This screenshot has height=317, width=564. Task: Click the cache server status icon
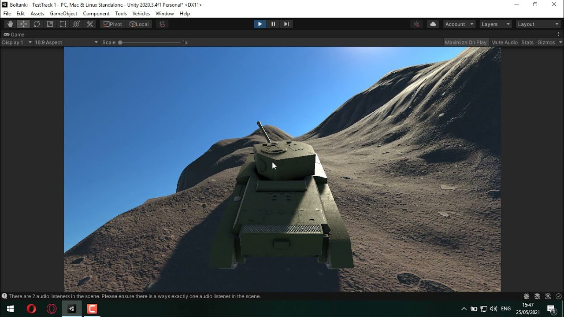[537, 296]
